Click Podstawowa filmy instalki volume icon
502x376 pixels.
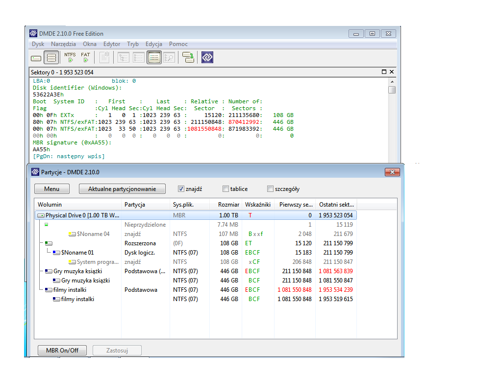49,290
